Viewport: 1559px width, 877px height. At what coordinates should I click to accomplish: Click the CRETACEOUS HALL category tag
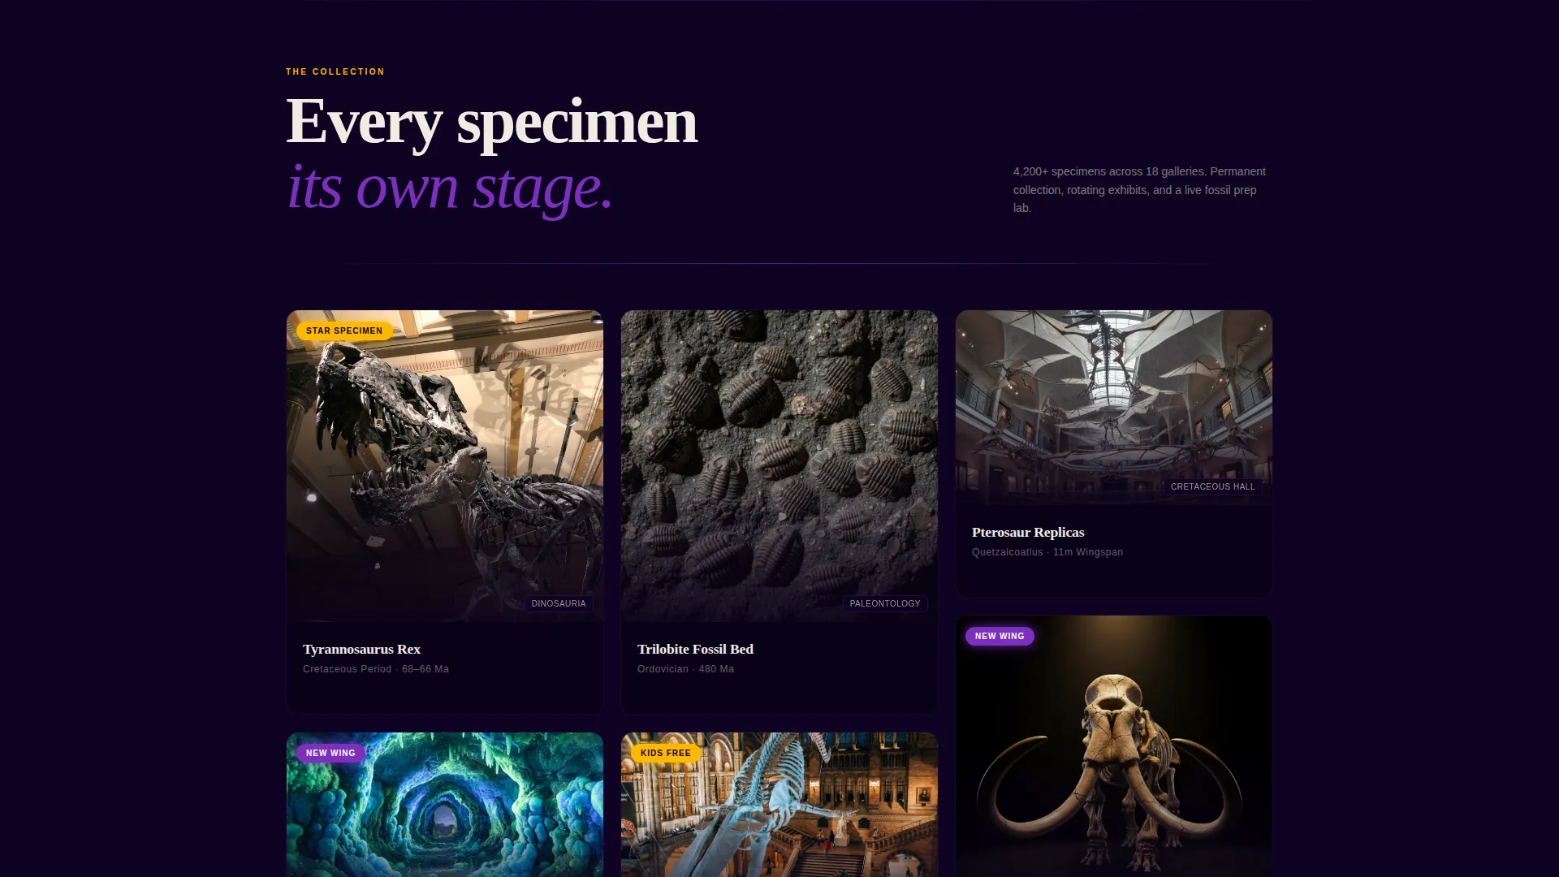1212,486
